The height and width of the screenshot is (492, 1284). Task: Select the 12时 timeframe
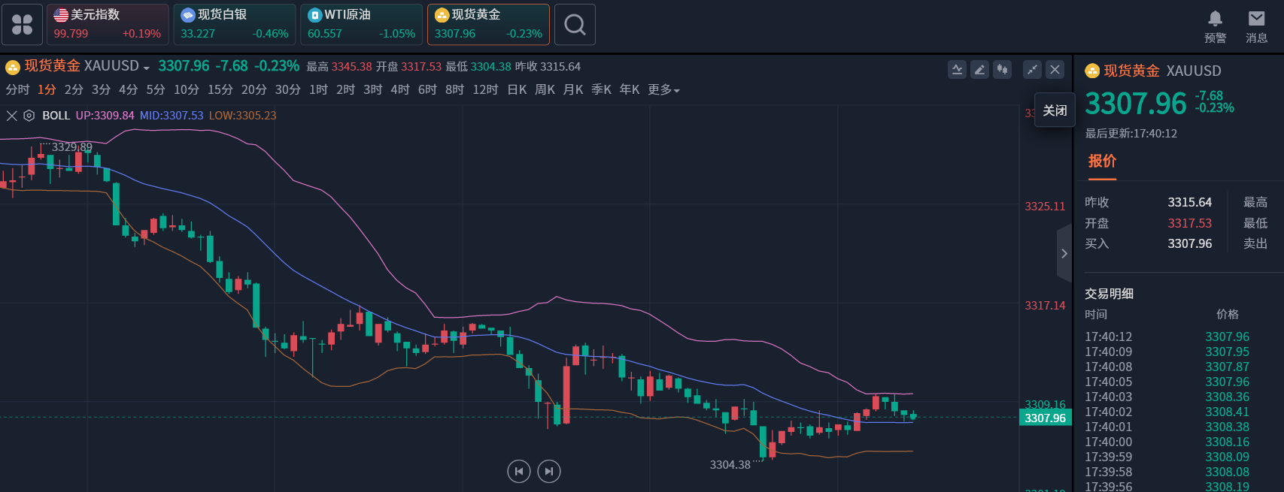(485, 89)
